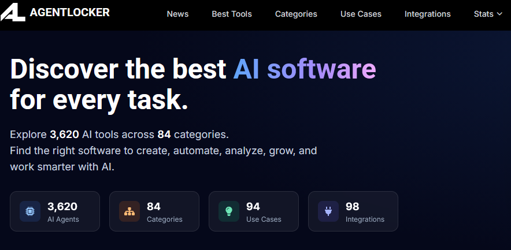The height and width of the screenshot is (250, 511).
Task: Click the 'Discover the best AI software' heading
Action: 193,69
